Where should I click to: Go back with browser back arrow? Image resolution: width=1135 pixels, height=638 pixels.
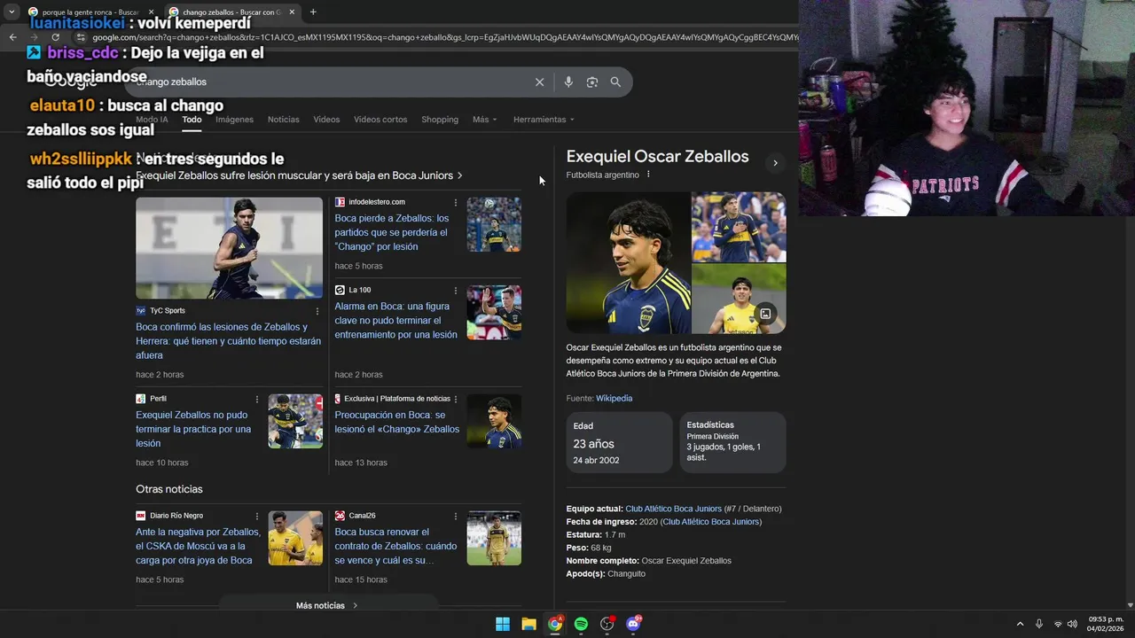point(12,37)
